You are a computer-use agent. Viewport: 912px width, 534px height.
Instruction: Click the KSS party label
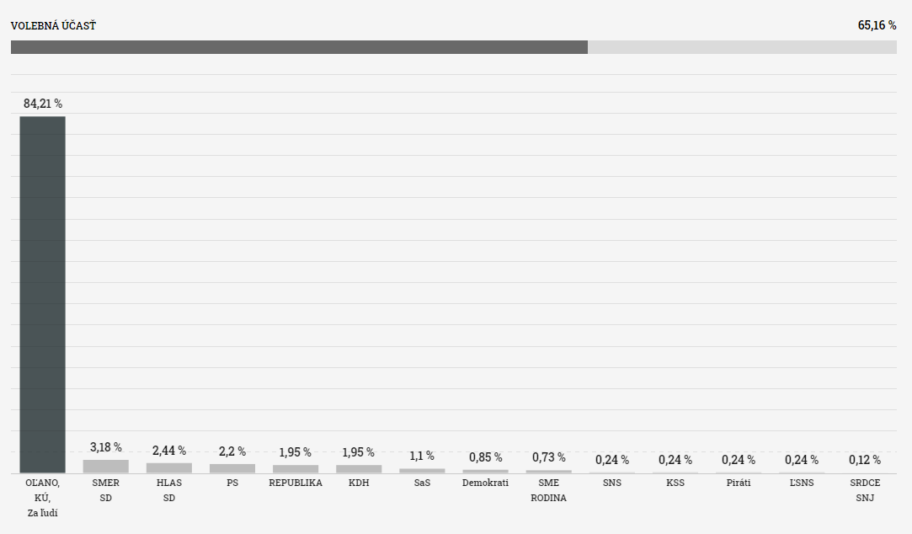(x=675, y=483)
